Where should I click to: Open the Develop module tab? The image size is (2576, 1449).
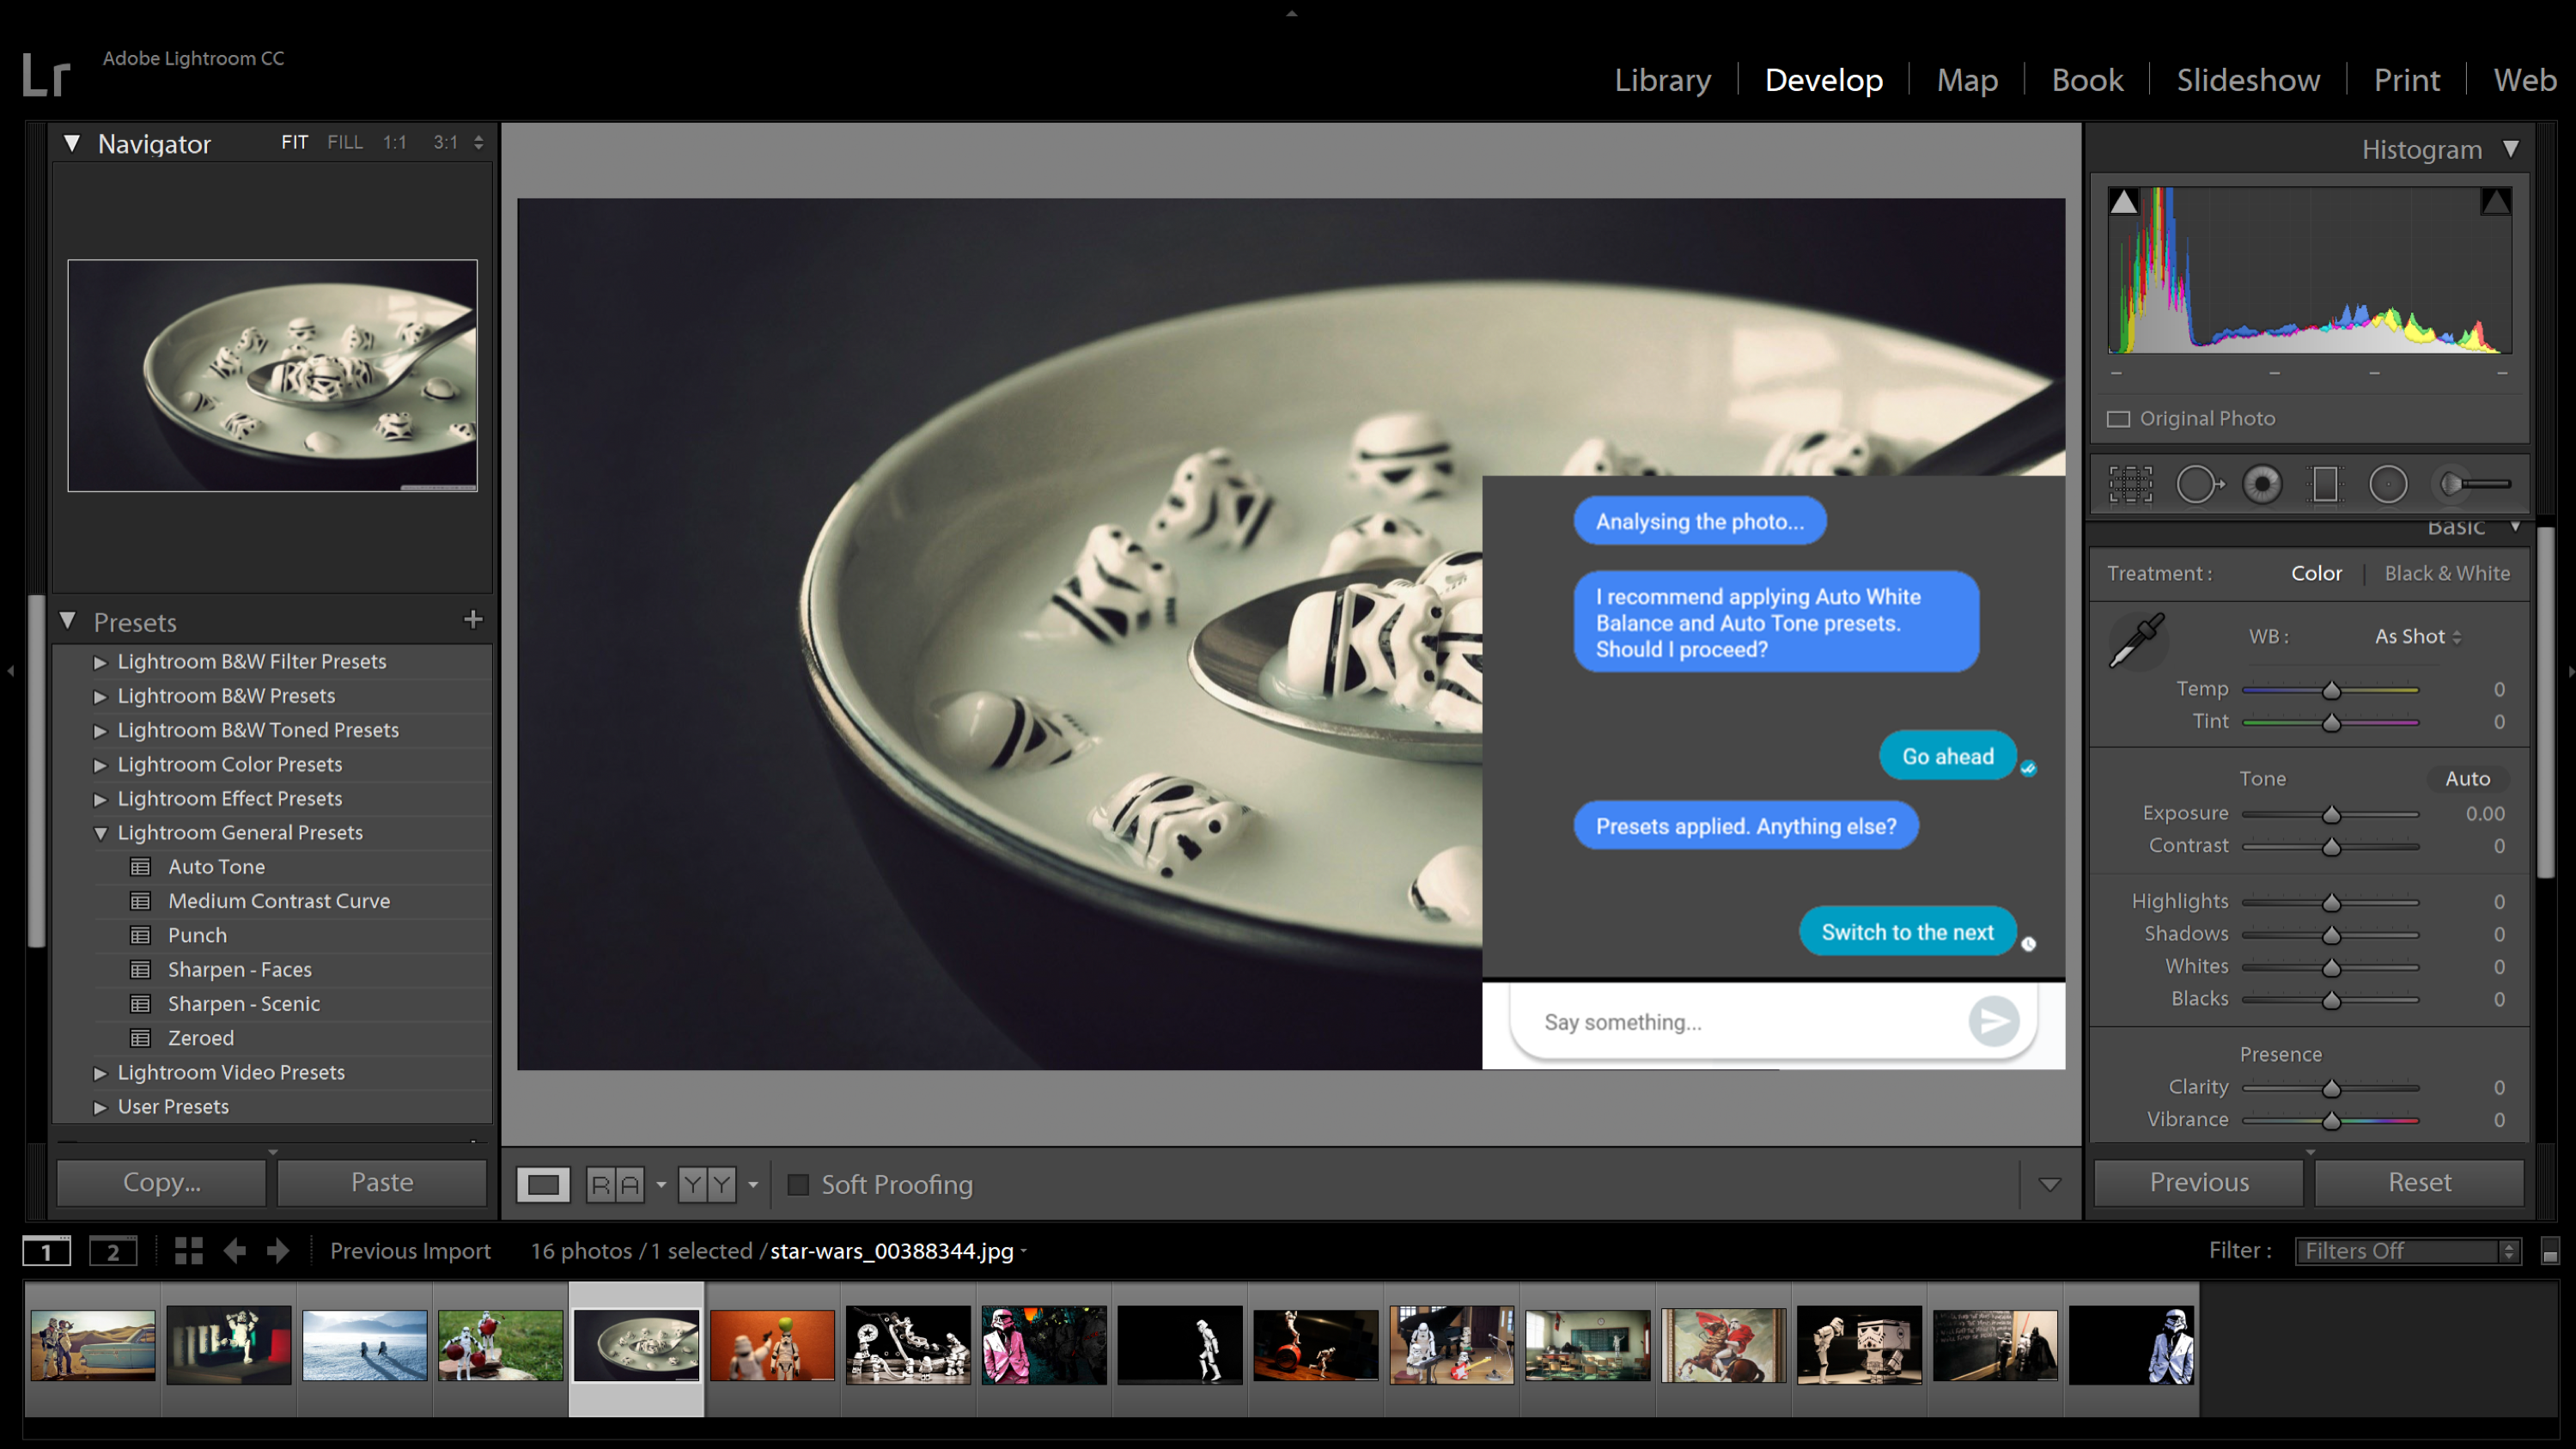[x=1823, y=78]
